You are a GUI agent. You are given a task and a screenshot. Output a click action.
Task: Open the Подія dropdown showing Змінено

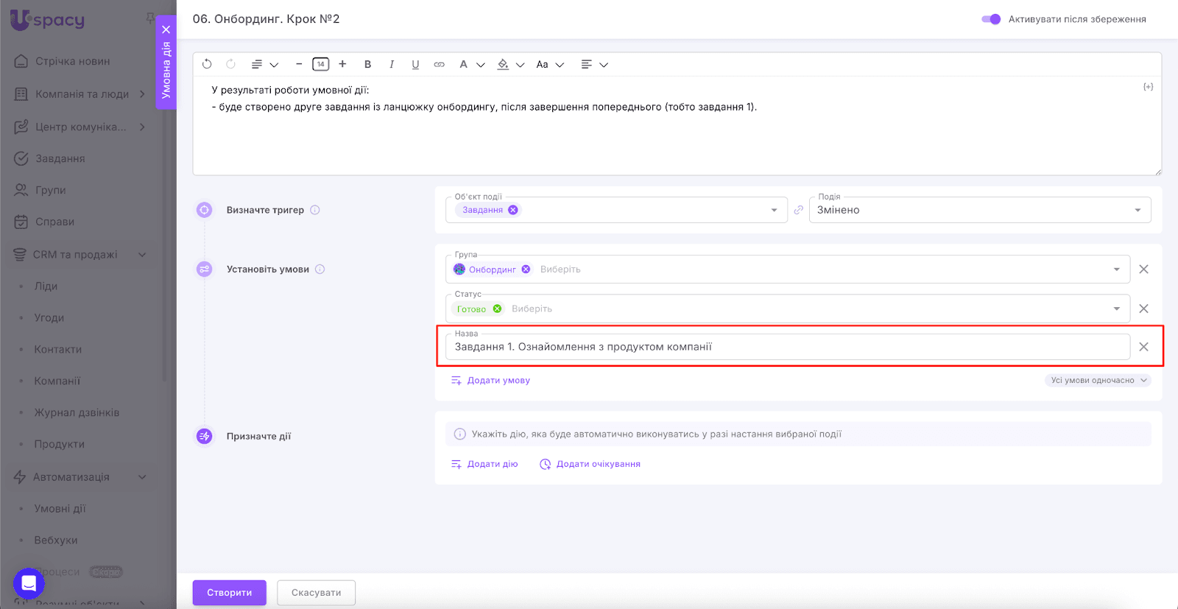click(979, 210)
